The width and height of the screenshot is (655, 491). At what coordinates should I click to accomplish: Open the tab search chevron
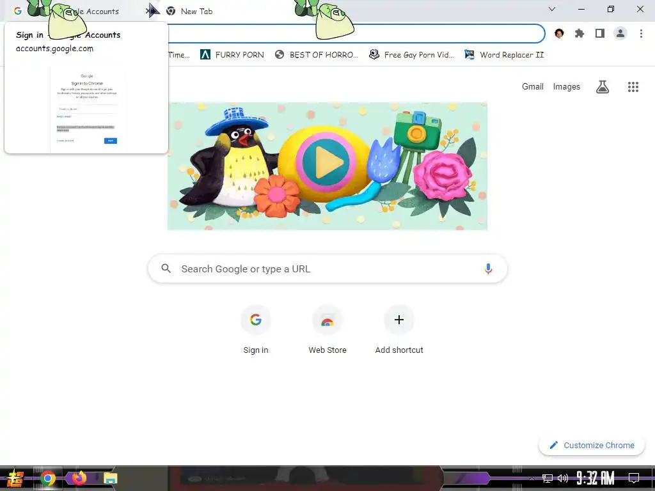click(552, 9)
